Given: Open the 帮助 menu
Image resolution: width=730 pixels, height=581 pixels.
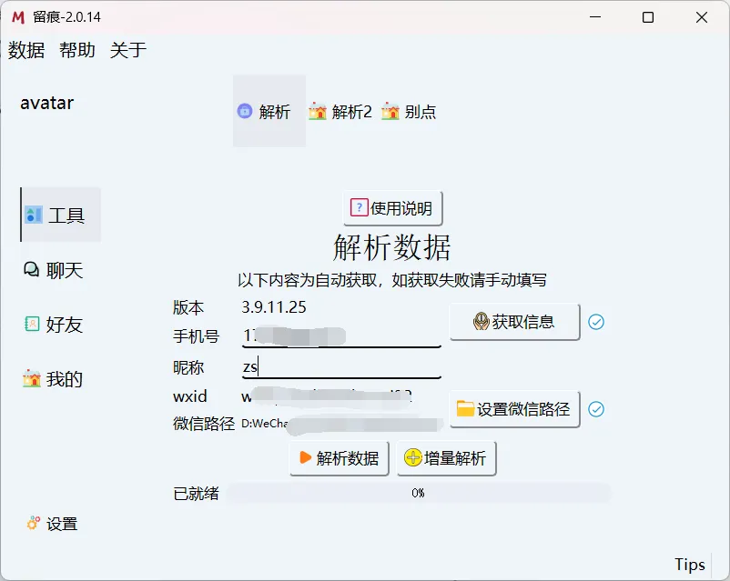Looking at the screenshot, I should tap(76, 51).
